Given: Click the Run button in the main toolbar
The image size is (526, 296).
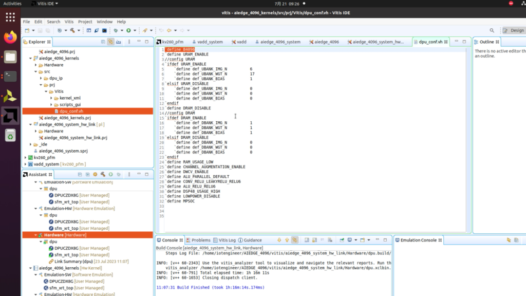Looking at the screenshot, I should point(128,31).
